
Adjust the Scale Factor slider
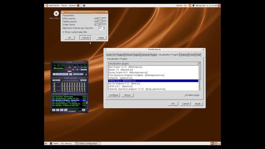pyautogui.click(x=100, y=24)
